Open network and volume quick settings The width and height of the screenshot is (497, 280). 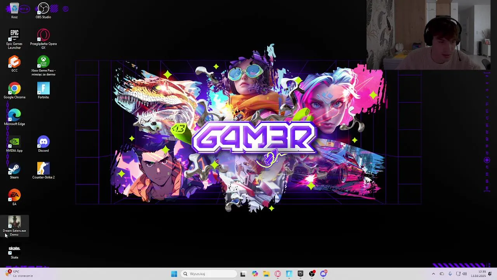pos(461,274)
